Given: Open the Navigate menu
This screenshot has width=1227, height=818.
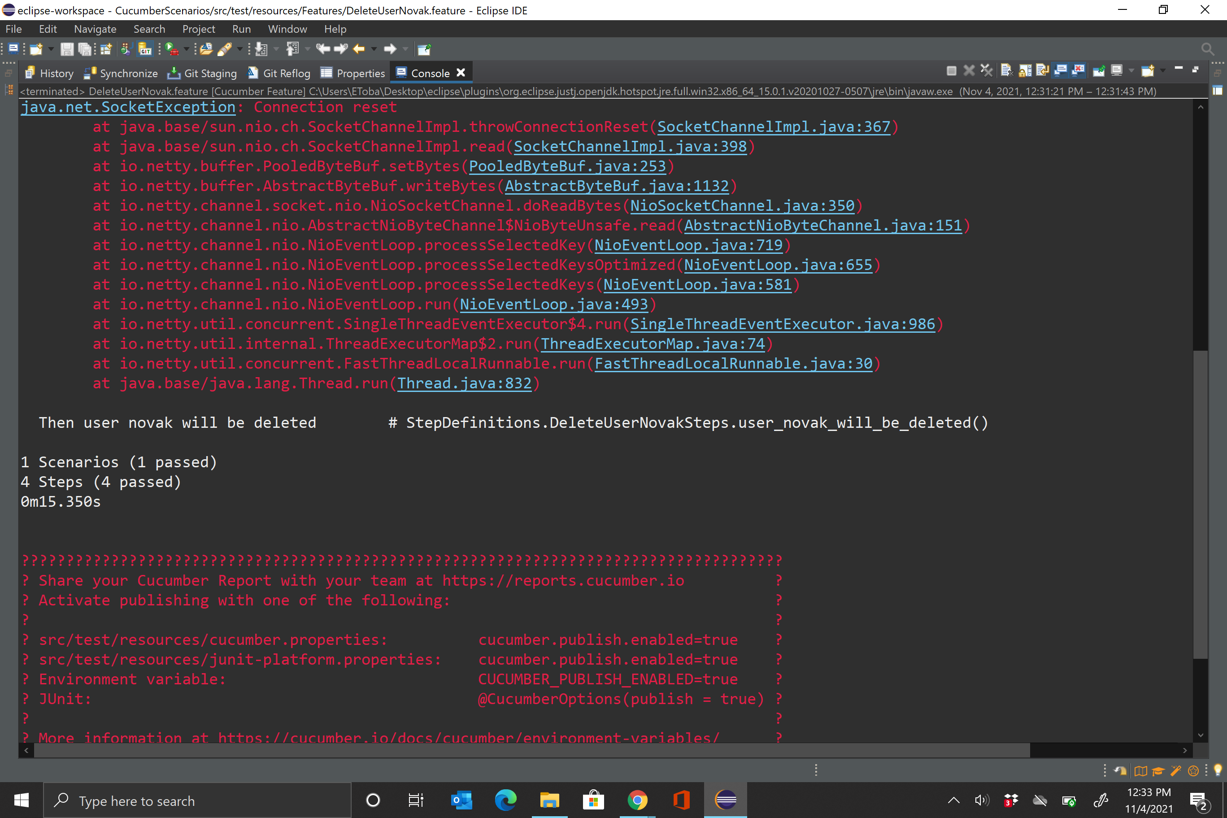Looking at the screenshot, I should [95, 29].
